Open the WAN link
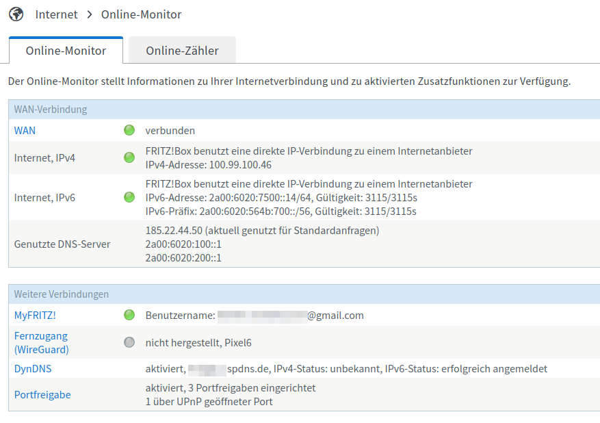600x423 pixels. (x=25, y=130)
